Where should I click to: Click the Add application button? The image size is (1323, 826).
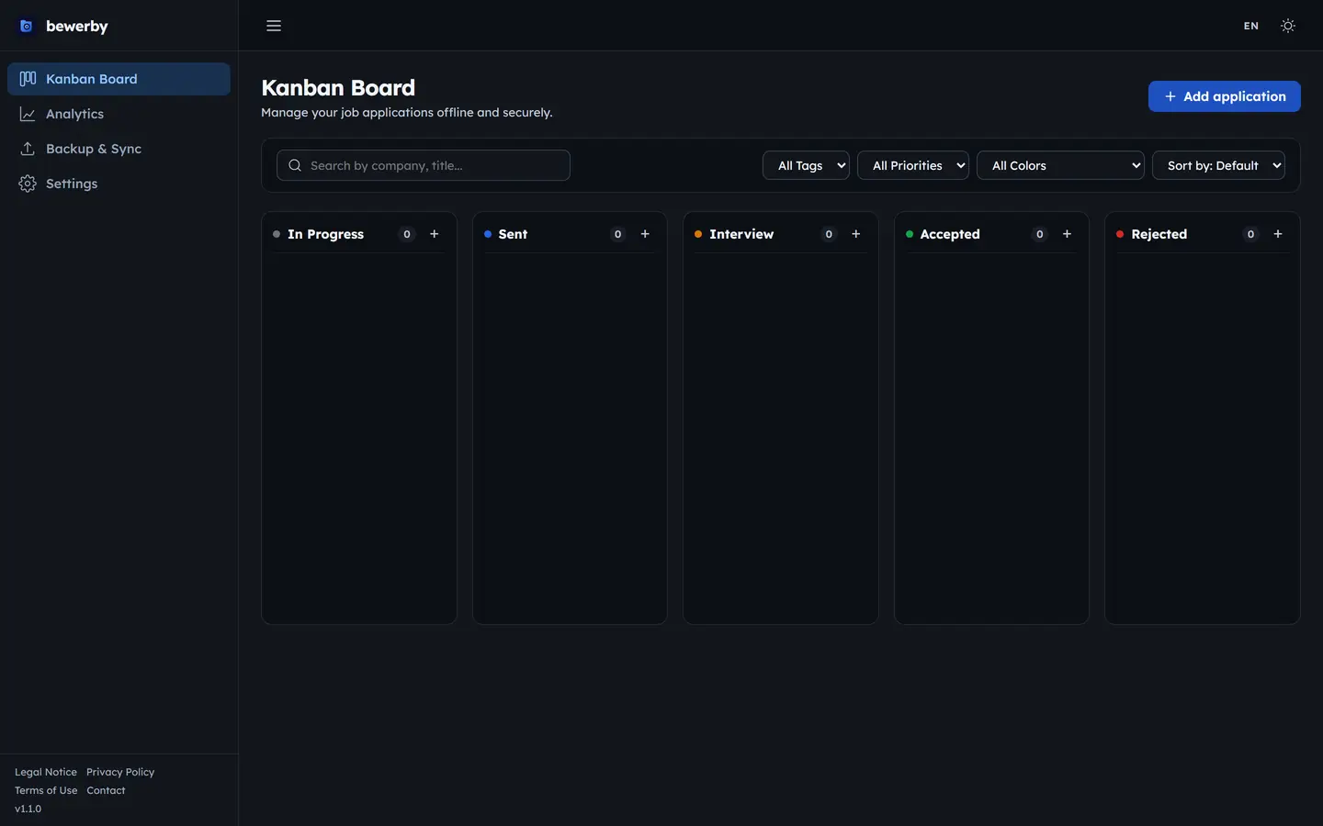tap(1224, 96)
